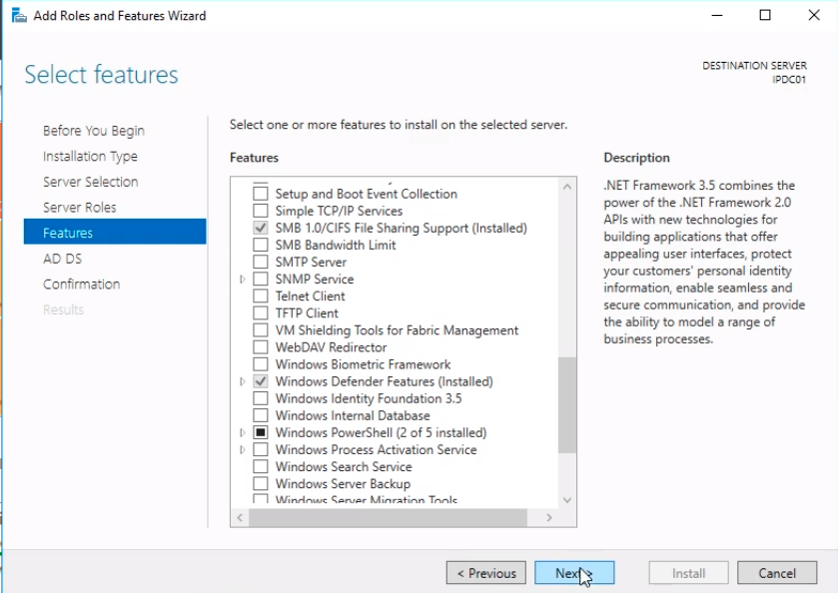Jump to the Confirmation step
The width and height of the screenshot is (838, 593).
point(81,285)
